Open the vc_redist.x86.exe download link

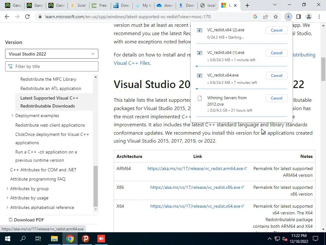[197, 187]
